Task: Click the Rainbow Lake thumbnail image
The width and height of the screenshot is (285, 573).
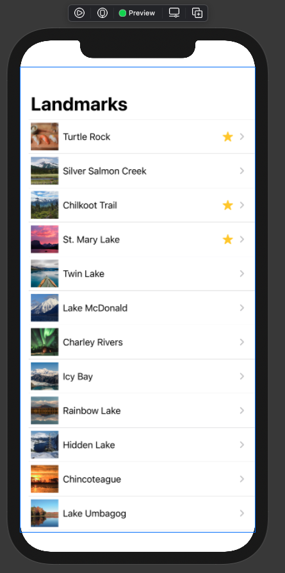Action: click(x=45, y=411)
